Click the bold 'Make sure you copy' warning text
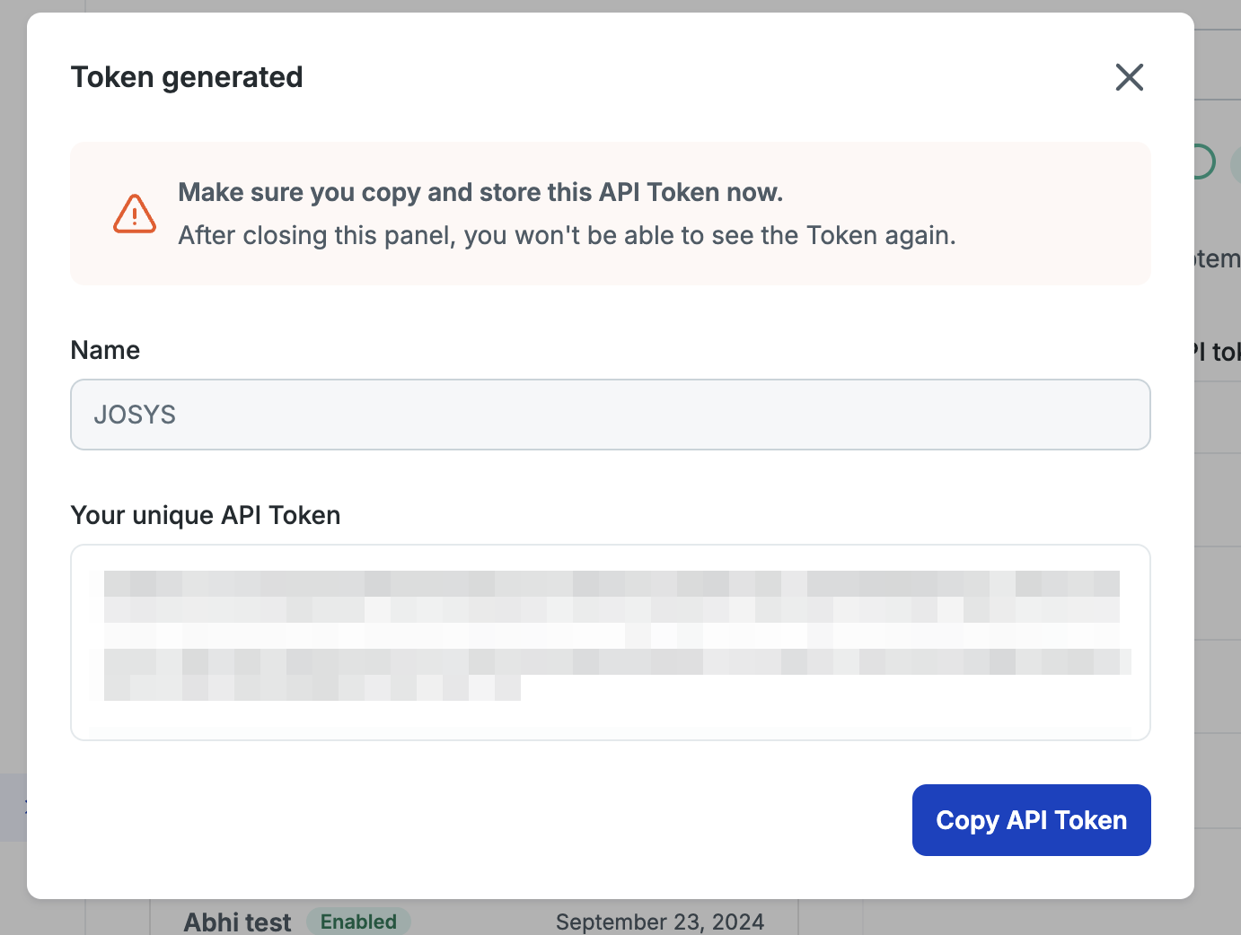1241x935 pixels. click(480, 192)
